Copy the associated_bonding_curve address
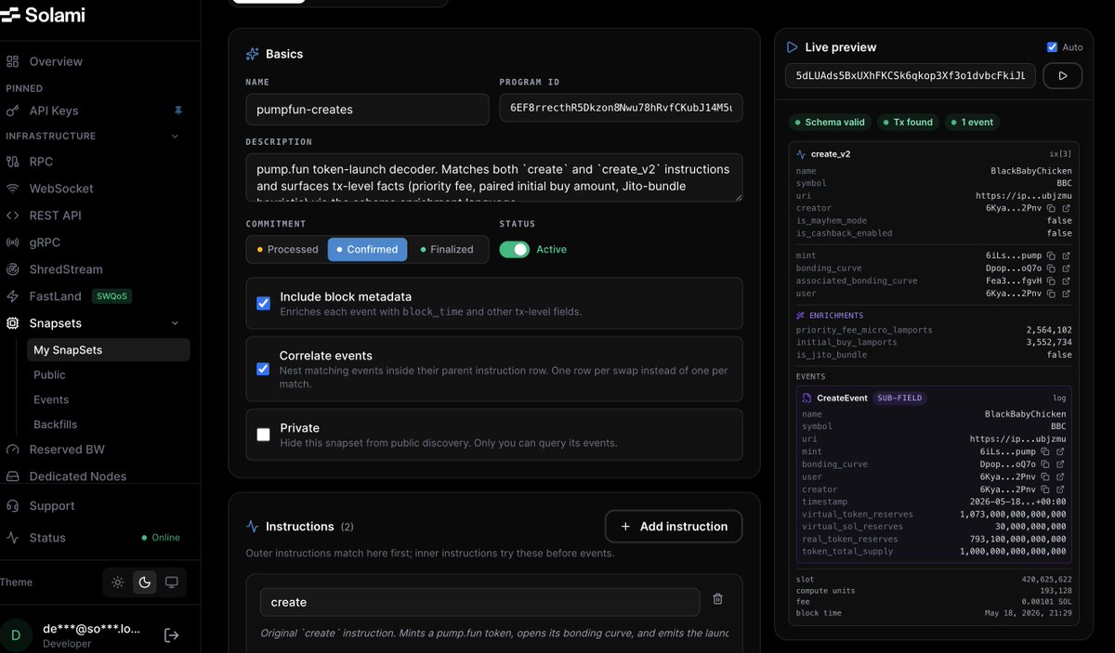Screen dimensions: 1115x653 pos(1051,281)
